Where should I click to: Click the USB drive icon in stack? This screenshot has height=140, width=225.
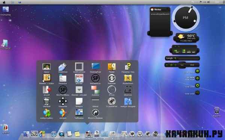[x=63, y=67]
